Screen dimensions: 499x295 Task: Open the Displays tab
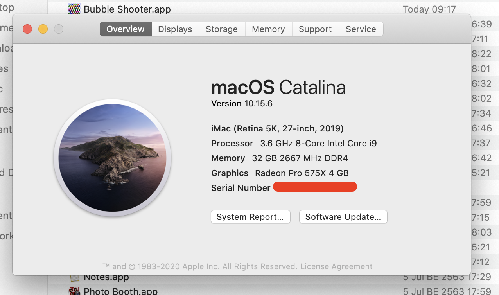tap(175, 29)
